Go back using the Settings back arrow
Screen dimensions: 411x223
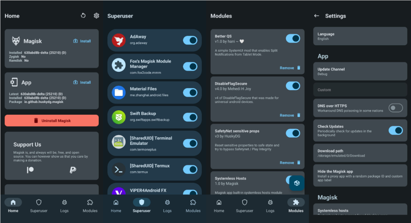(317, 16)
